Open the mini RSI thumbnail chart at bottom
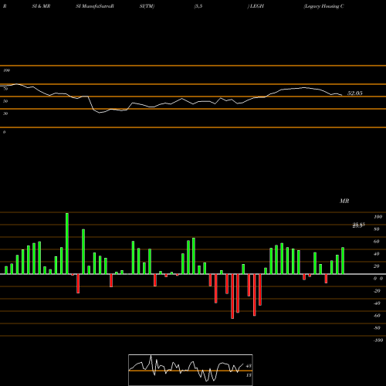This screenshot has width=386, height=386. 191,370
